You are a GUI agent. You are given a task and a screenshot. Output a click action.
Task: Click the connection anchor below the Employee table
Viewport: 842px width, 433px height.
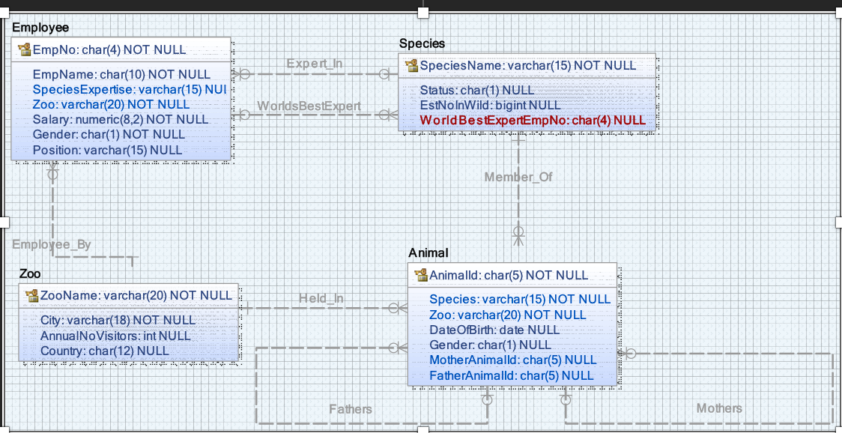[x=51, y=173]
